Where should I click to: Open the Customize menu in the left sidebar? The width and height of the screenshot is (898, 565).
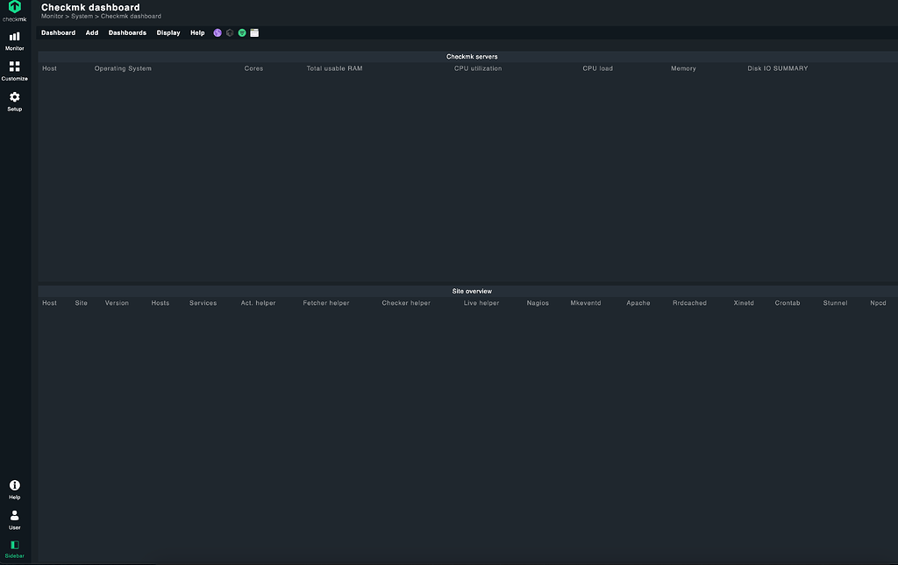[14, 71]
